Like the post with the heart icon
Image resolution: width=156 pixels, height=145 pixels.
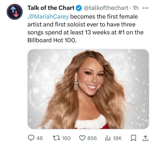(x=82, y=138)
